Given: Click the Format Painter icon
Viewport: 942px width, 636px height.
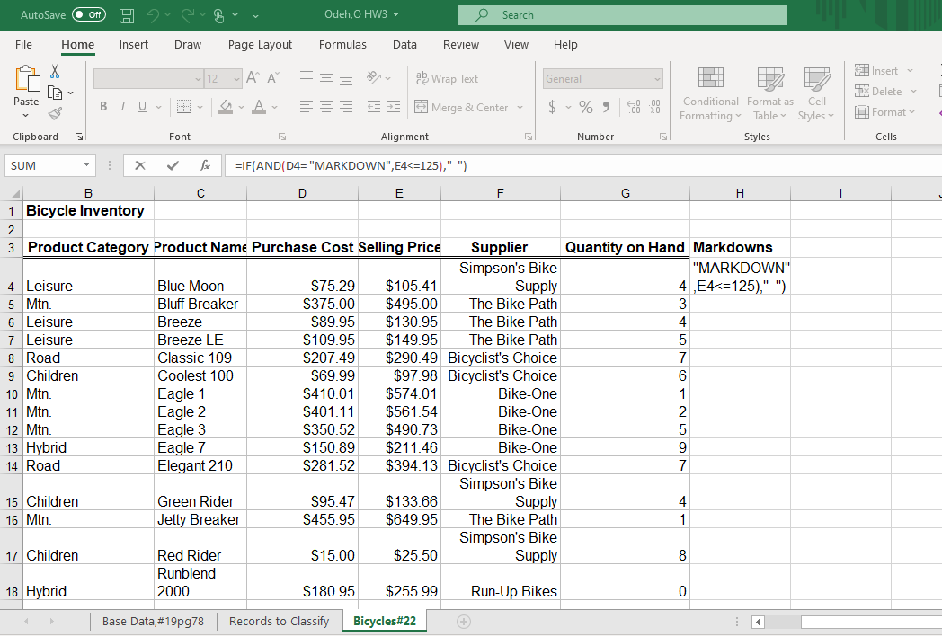Looking at the screenshot, I should pos(54,112).
